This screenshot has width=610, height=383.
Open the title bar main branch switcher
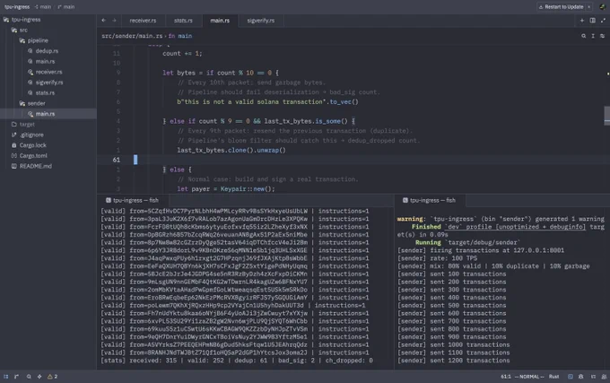pyautogui.click(x=43, y=6)
